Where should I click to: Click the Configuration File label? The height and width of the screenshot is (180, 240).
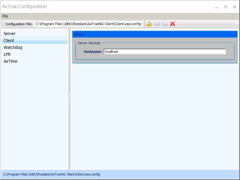pyautogui.click(x=19, y=24)
